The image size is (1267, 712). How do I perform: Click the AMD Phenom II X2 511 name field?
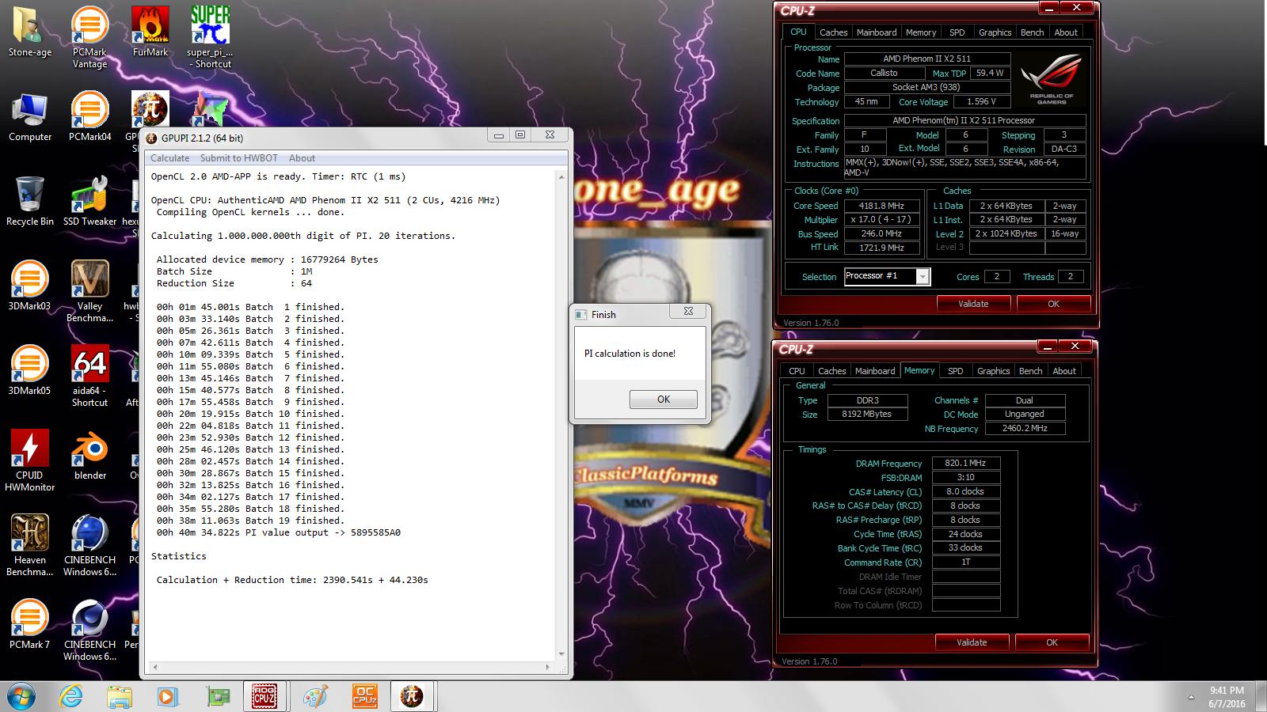click(927, 59)
